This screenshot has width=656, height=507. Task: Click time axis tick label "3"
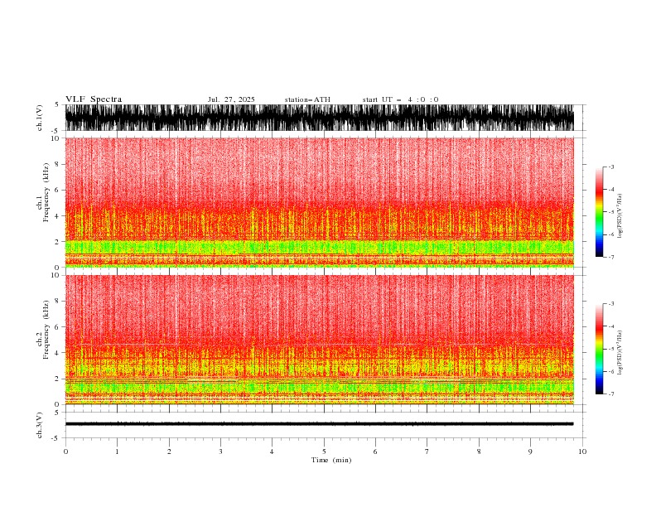click(220, 451)
